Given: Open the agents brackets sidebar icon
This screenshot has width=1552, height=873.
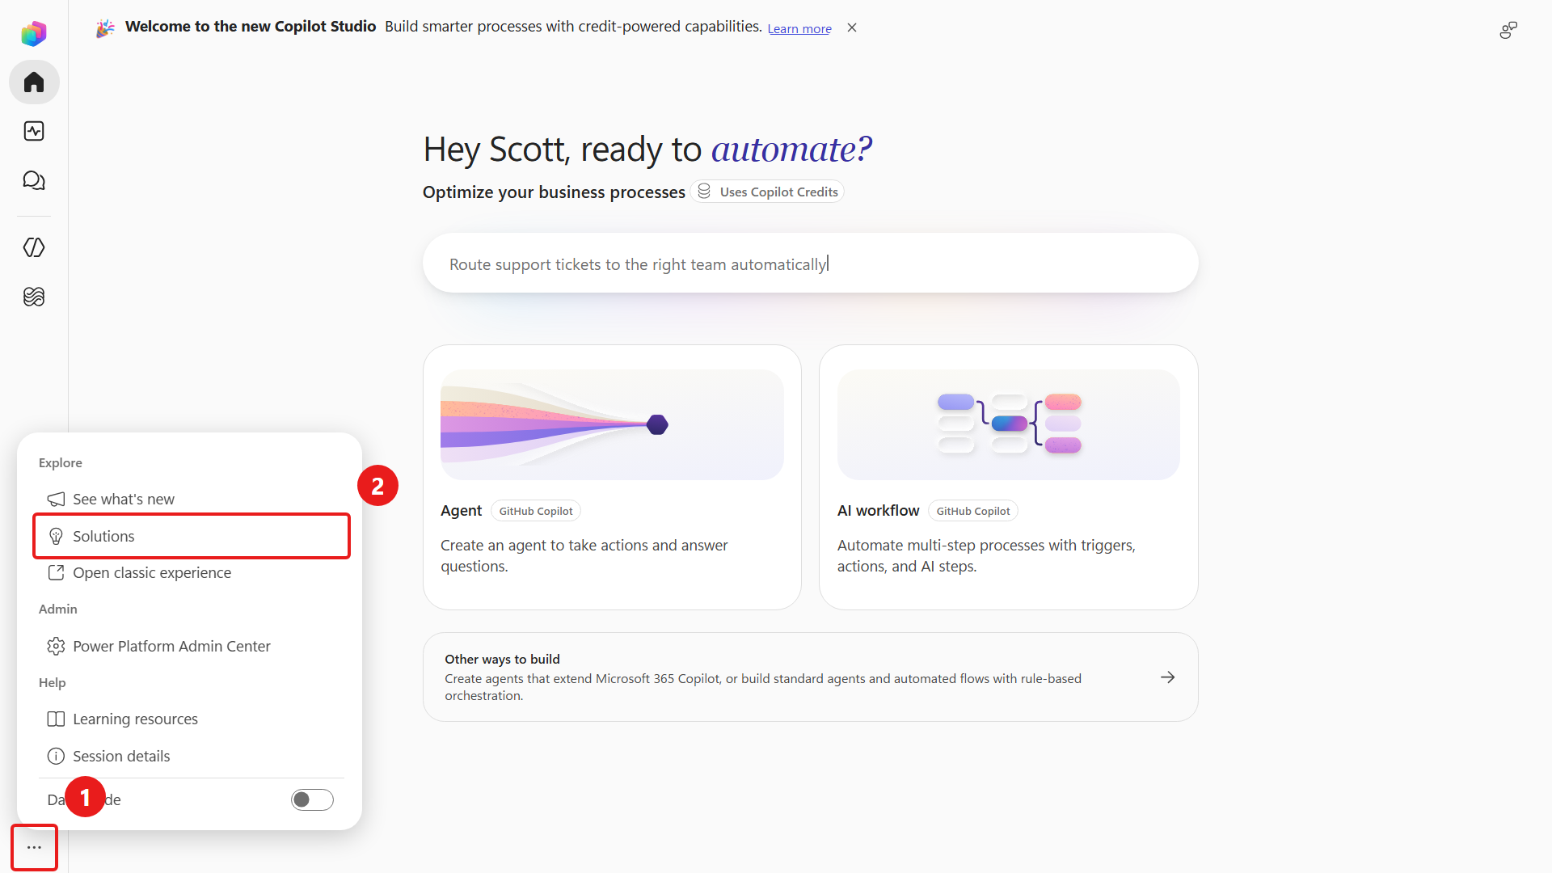Looking at the screenshot, I should point(34,247).
